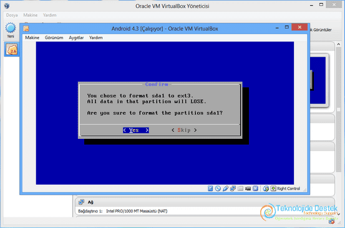This screenshot has width=345, height=228.
Task: Open the Aygıtlar menu
Action: coord(76,37)
